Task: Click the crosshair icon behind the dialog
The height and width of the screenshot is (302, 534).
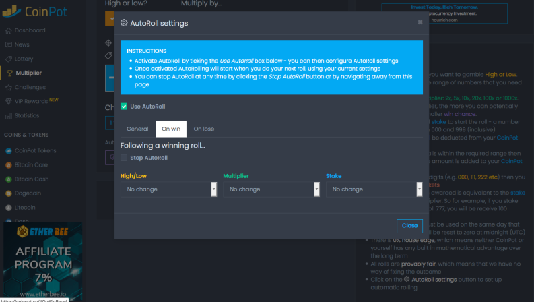Action: [108, 43]
